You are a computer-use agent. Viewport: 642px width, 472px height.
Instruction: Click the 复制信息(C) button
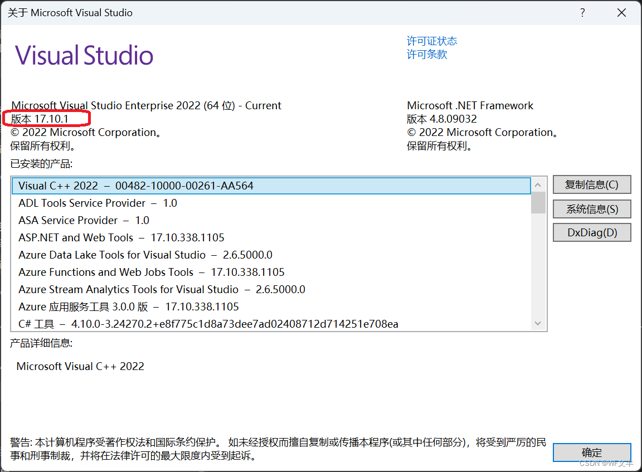[x=592, y=184]
